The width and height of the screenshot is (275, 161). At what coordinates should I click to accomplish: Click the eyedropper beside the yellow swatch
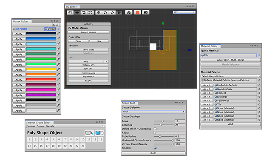click(58, 69)
